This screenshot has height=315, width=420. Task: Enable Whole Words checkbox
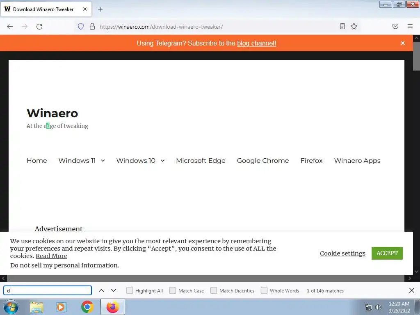[x=264, y=290]
